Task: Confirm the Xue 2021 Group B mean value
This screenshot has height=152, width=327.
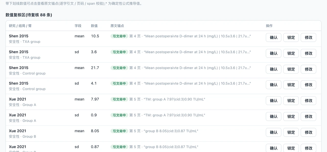Action: tap(274, 132)
